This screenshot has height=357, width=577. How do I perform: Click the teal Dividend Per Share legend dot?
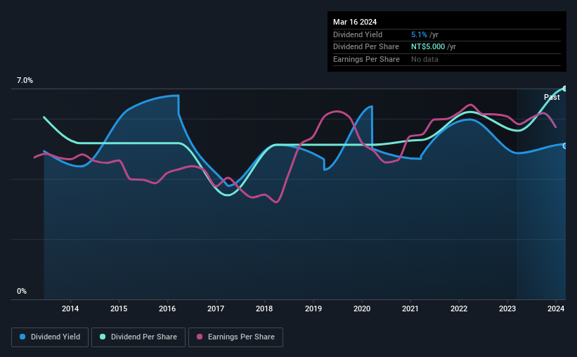tap(103, 337)
